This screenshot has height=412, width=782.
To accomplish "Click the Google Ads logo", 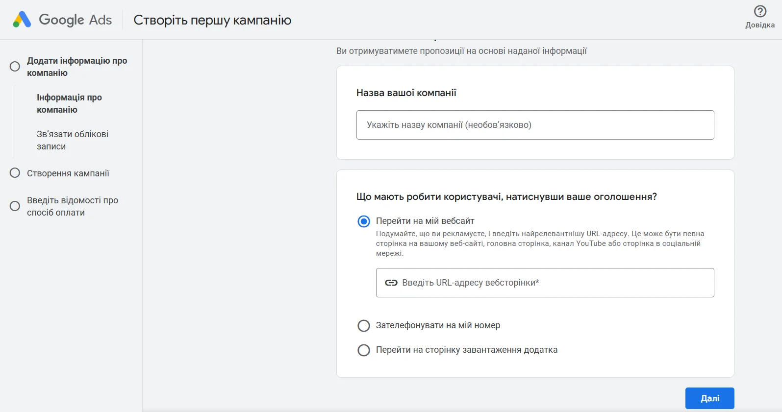I will [62, 20].
